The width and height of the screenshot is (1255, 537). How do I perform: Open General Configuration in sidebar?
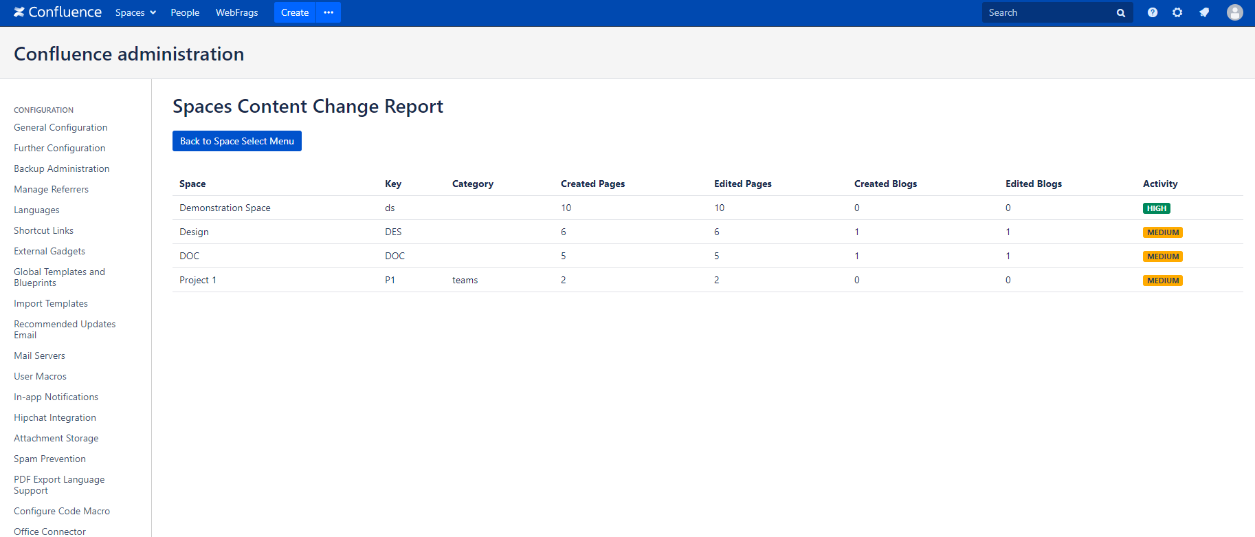coord(60,127)
